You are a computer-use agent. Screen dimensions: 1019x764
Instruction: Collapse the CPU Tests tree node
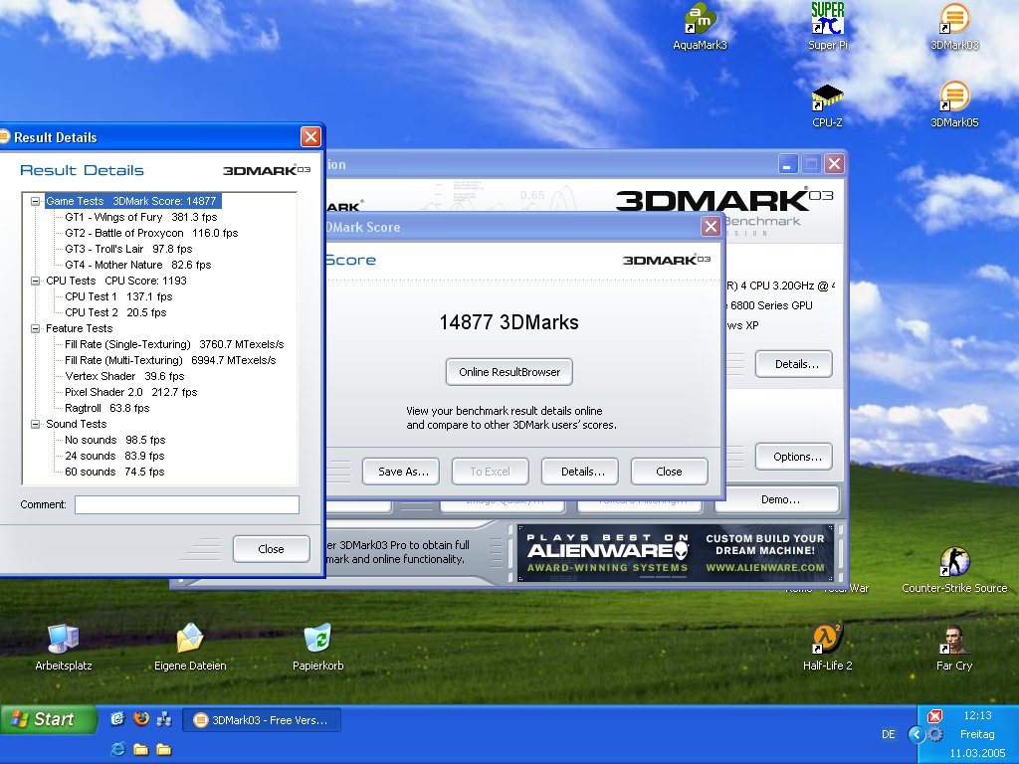(x=35, y=281)
